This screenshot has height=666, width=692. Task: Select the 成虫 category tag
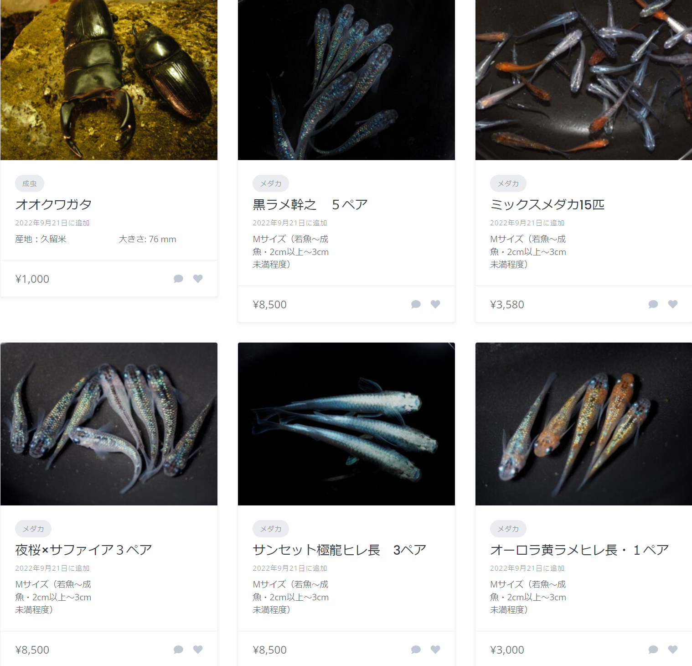pyautogui.click(x=30, y=183)
